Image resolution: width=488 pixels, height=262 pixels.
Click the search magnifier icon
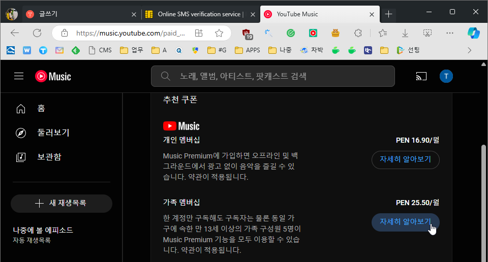pyautogui.click(x=165, y=76)
